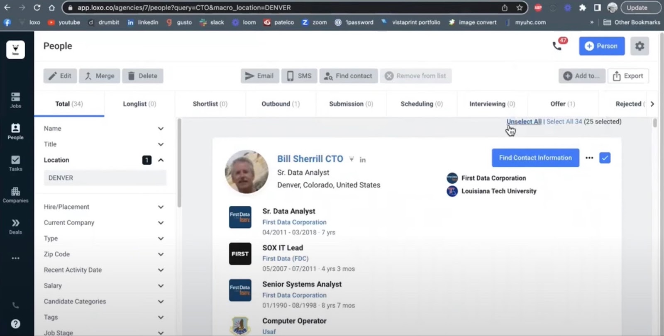Click the filter panel scrollbar
Screen dimensions: 664x336
click(x=179, y=163)
